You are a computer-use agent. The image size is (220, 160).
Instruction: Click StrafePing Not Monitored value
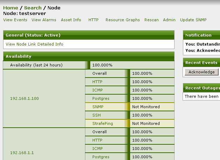coord(146,123)
